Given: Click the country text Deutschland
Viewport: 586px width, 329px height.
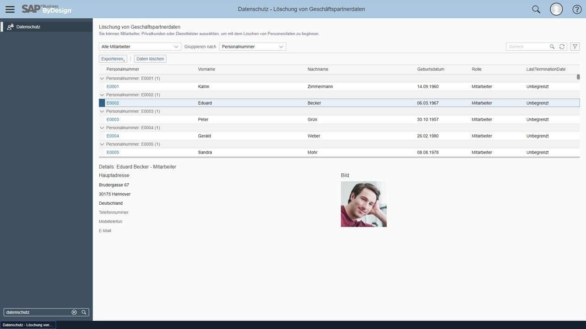Looking at the screenshot, I should (111, 203).
